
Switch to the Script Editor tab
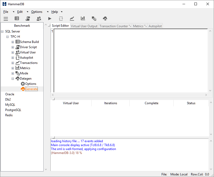(60, 26)
